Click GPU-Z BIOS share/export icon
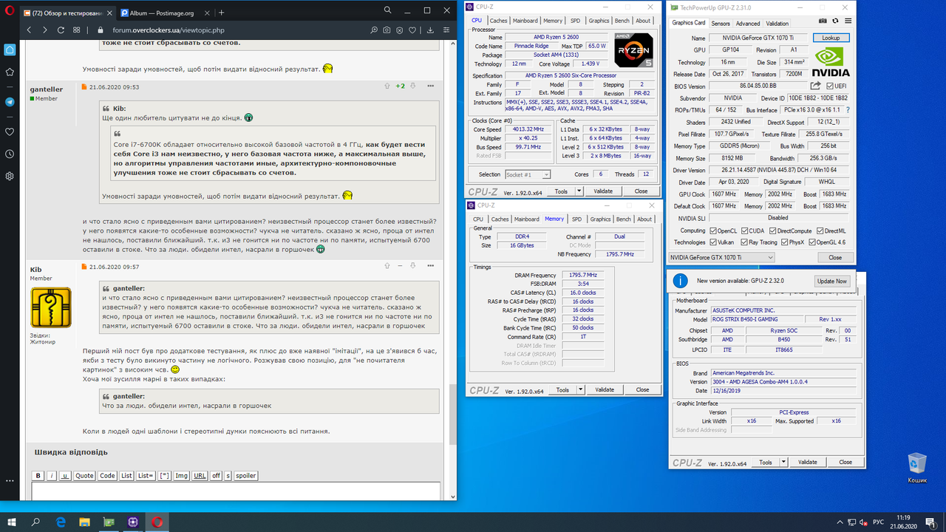The width and height of the screenshot is (946, 532). click(816, 86)
